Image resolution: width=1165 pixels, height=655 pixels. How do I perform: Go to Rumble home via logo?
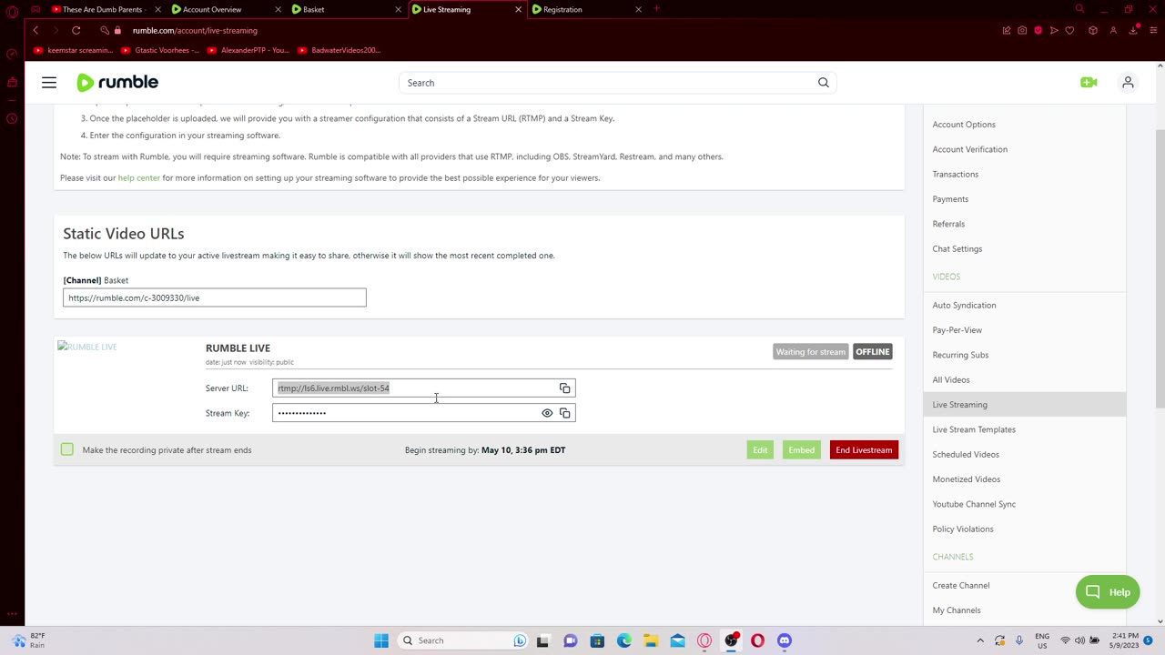pyautogui.click(x=117, y=83)
